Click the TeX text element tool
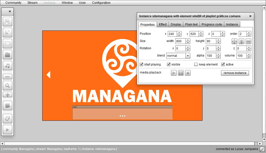The image size is (266, 153). tap(7, 21)
